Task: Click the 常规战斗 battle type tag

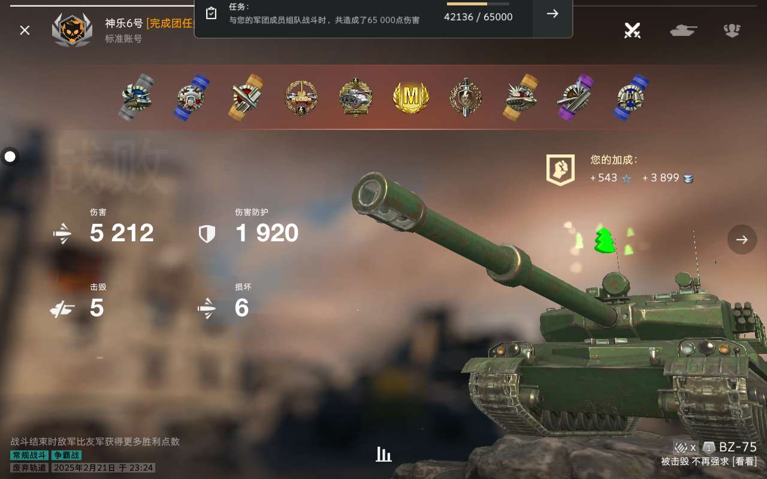Action: pyautogui.click(x=29, y=455)
